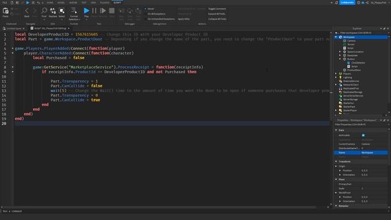
Task: Click the Stop test button
Action: tap(112, 10)
